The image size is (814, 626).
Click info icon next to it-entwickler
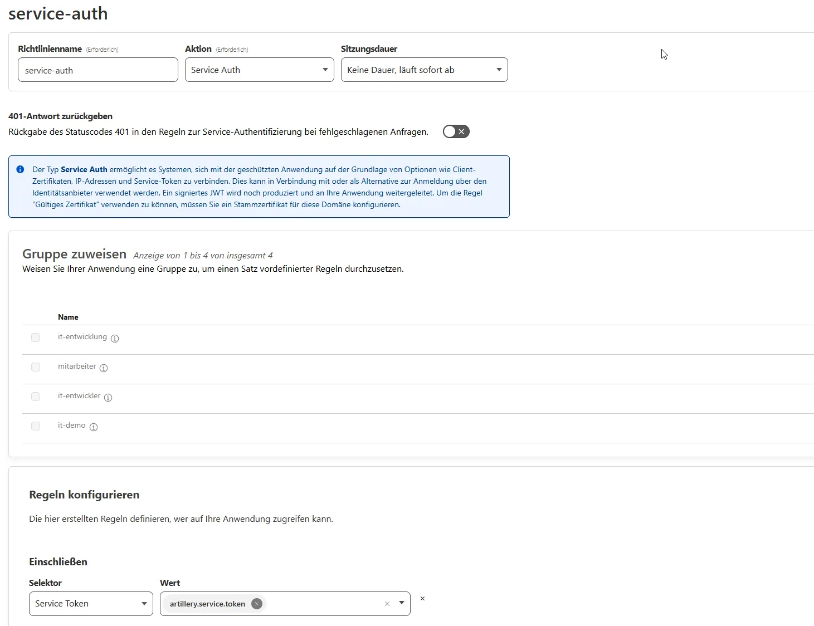[108, 398]
